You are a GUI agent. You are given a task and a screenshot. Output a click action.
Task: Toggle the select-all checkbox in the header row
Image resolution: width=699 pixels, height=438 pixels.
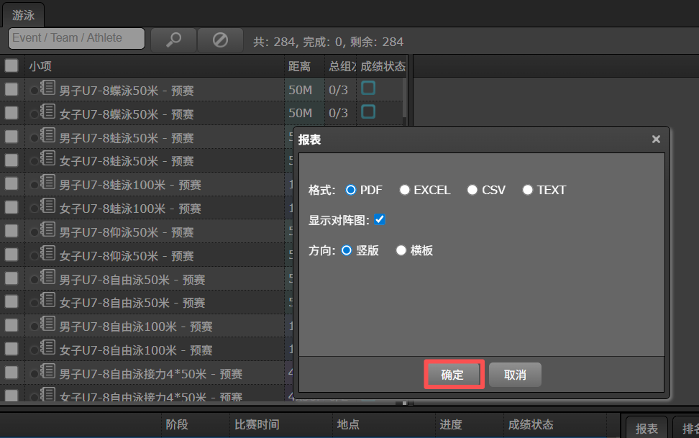[11, 65]
